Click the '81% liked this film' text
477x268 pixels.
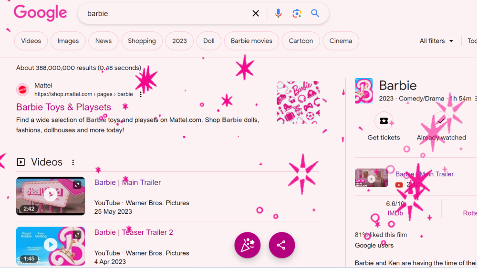coord(381,235)
